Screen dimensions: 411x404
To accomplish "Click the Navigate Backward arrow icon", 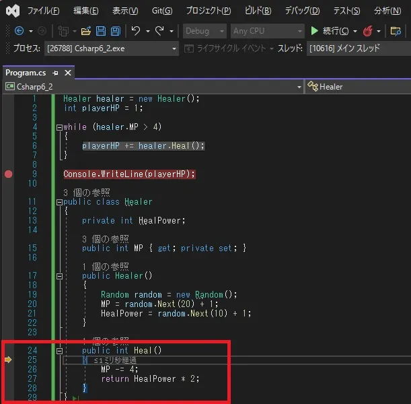I will pos(18,31).
